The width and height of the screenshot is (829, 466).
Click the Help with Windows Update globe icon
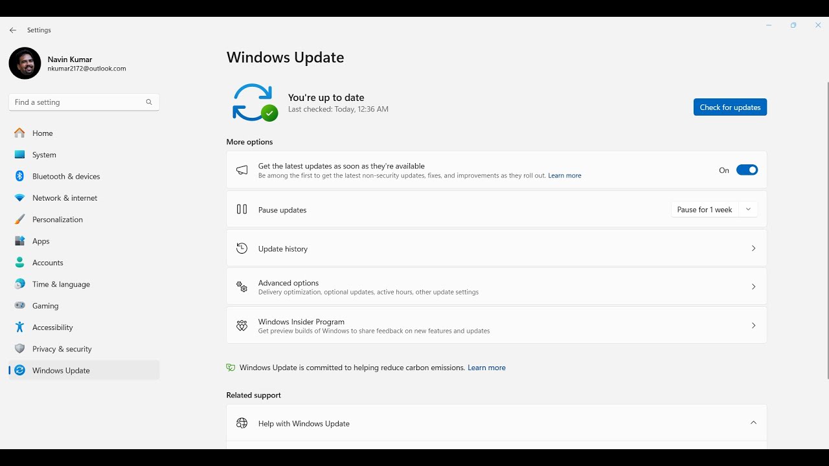[242, 423]
